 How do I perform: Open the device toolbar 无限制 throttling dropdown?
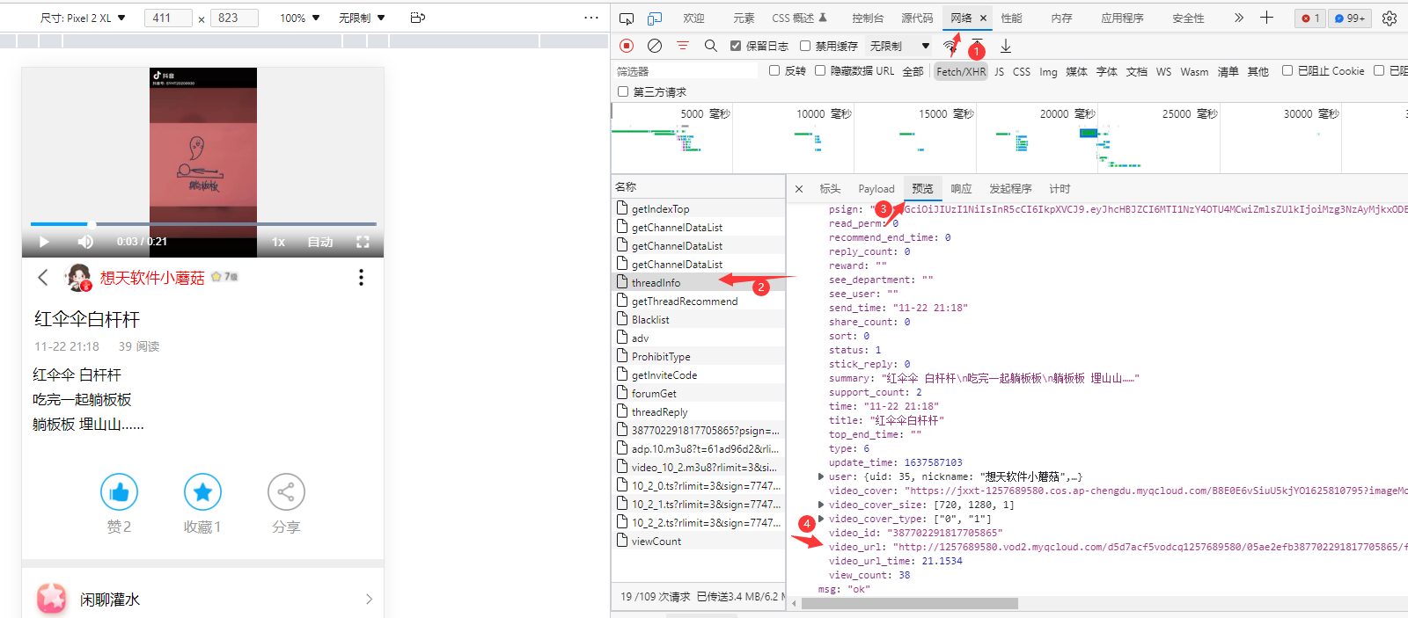[362, 18]
